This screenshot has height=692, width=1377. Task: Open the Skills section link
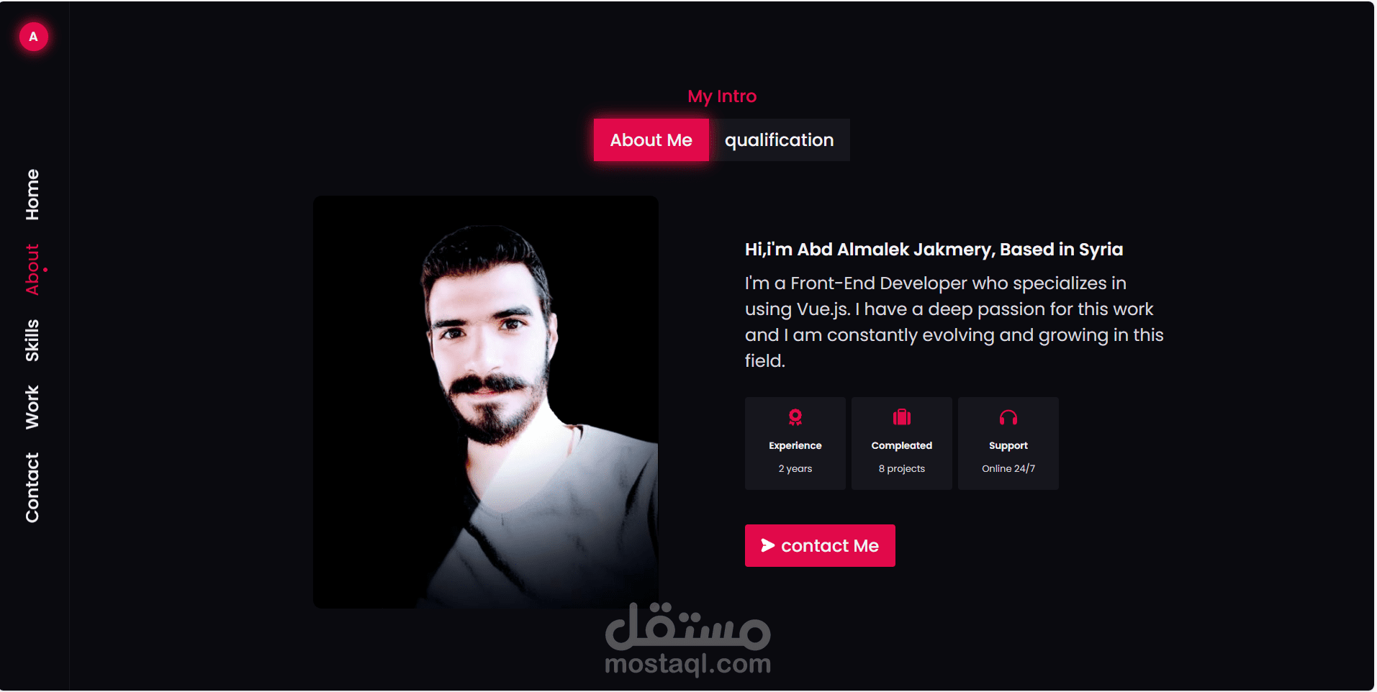pyautogui.click(x=32, y=340)
